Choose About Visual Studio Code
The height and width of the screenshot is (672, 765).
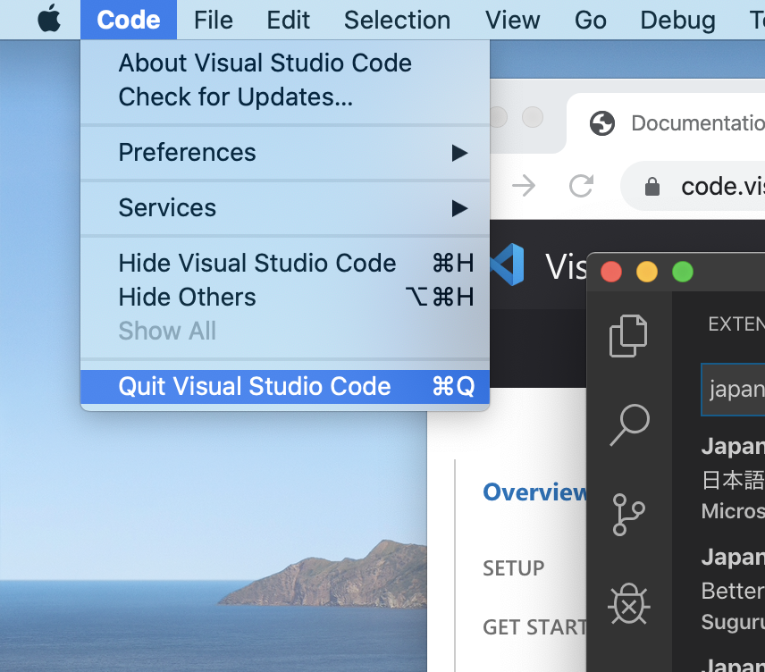[x=265, y=63]
